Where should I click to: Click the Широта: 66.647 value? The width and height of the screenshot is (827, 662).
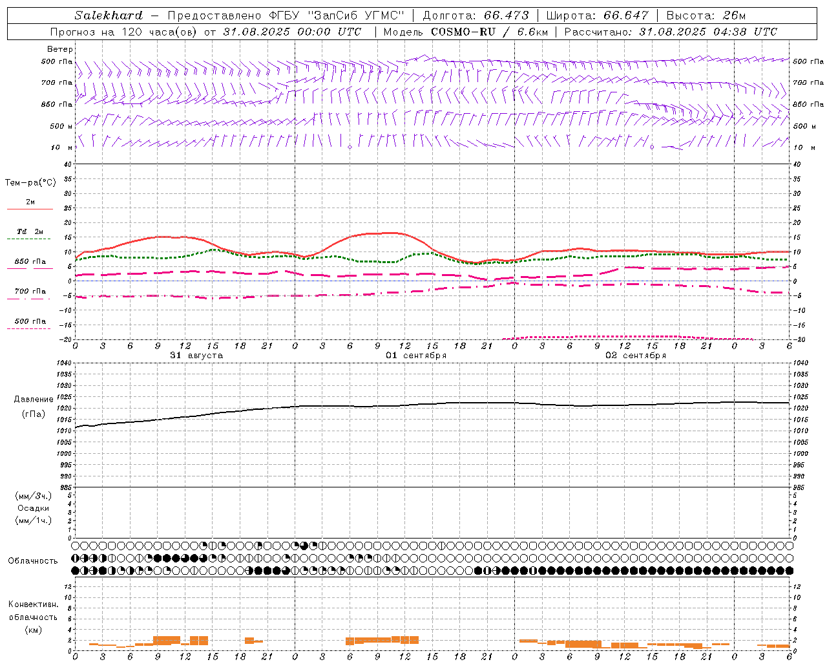[x=598, y=16]
